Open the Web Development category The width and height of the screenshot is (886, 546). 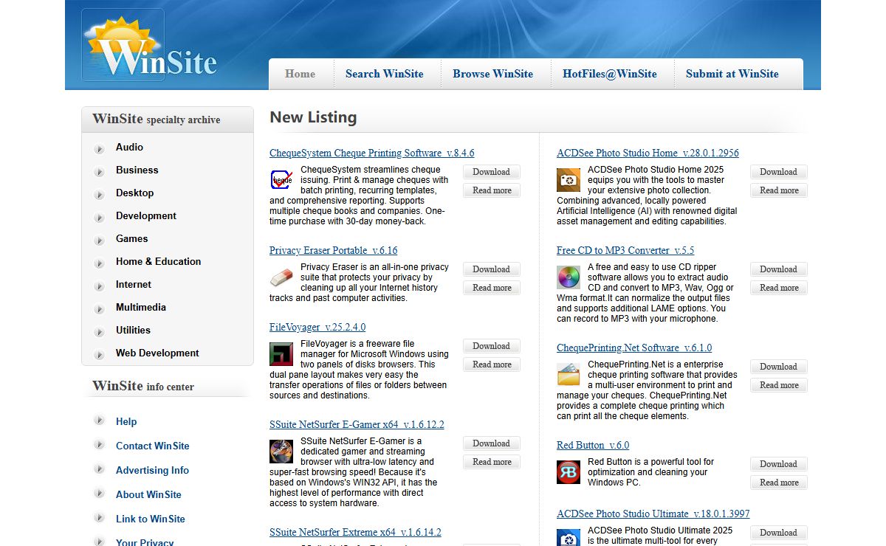coord(157,353)
